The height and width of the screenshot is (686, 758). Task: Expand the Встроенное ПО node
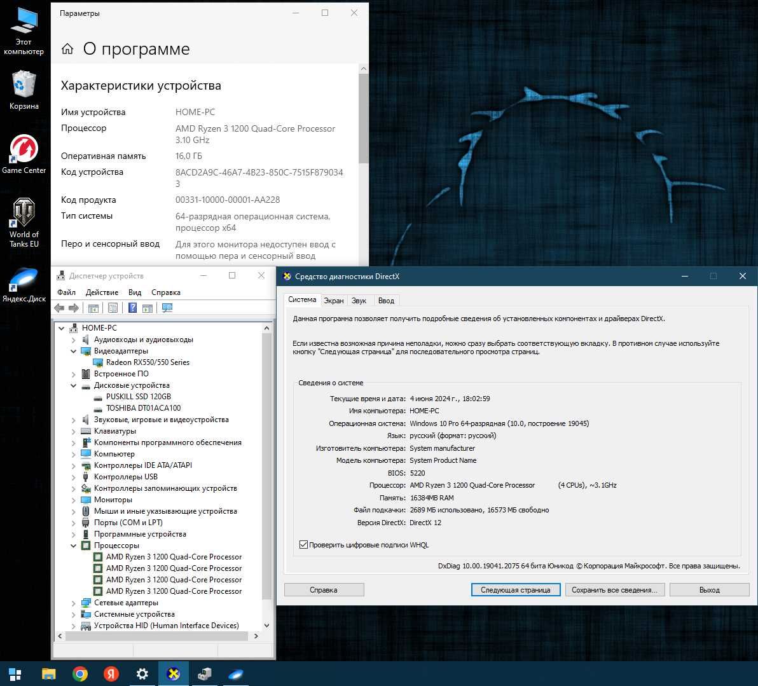74,374
